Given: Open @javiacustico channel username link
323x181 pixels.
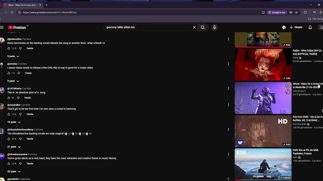Looking at the screenshot, I should (14, 39).
